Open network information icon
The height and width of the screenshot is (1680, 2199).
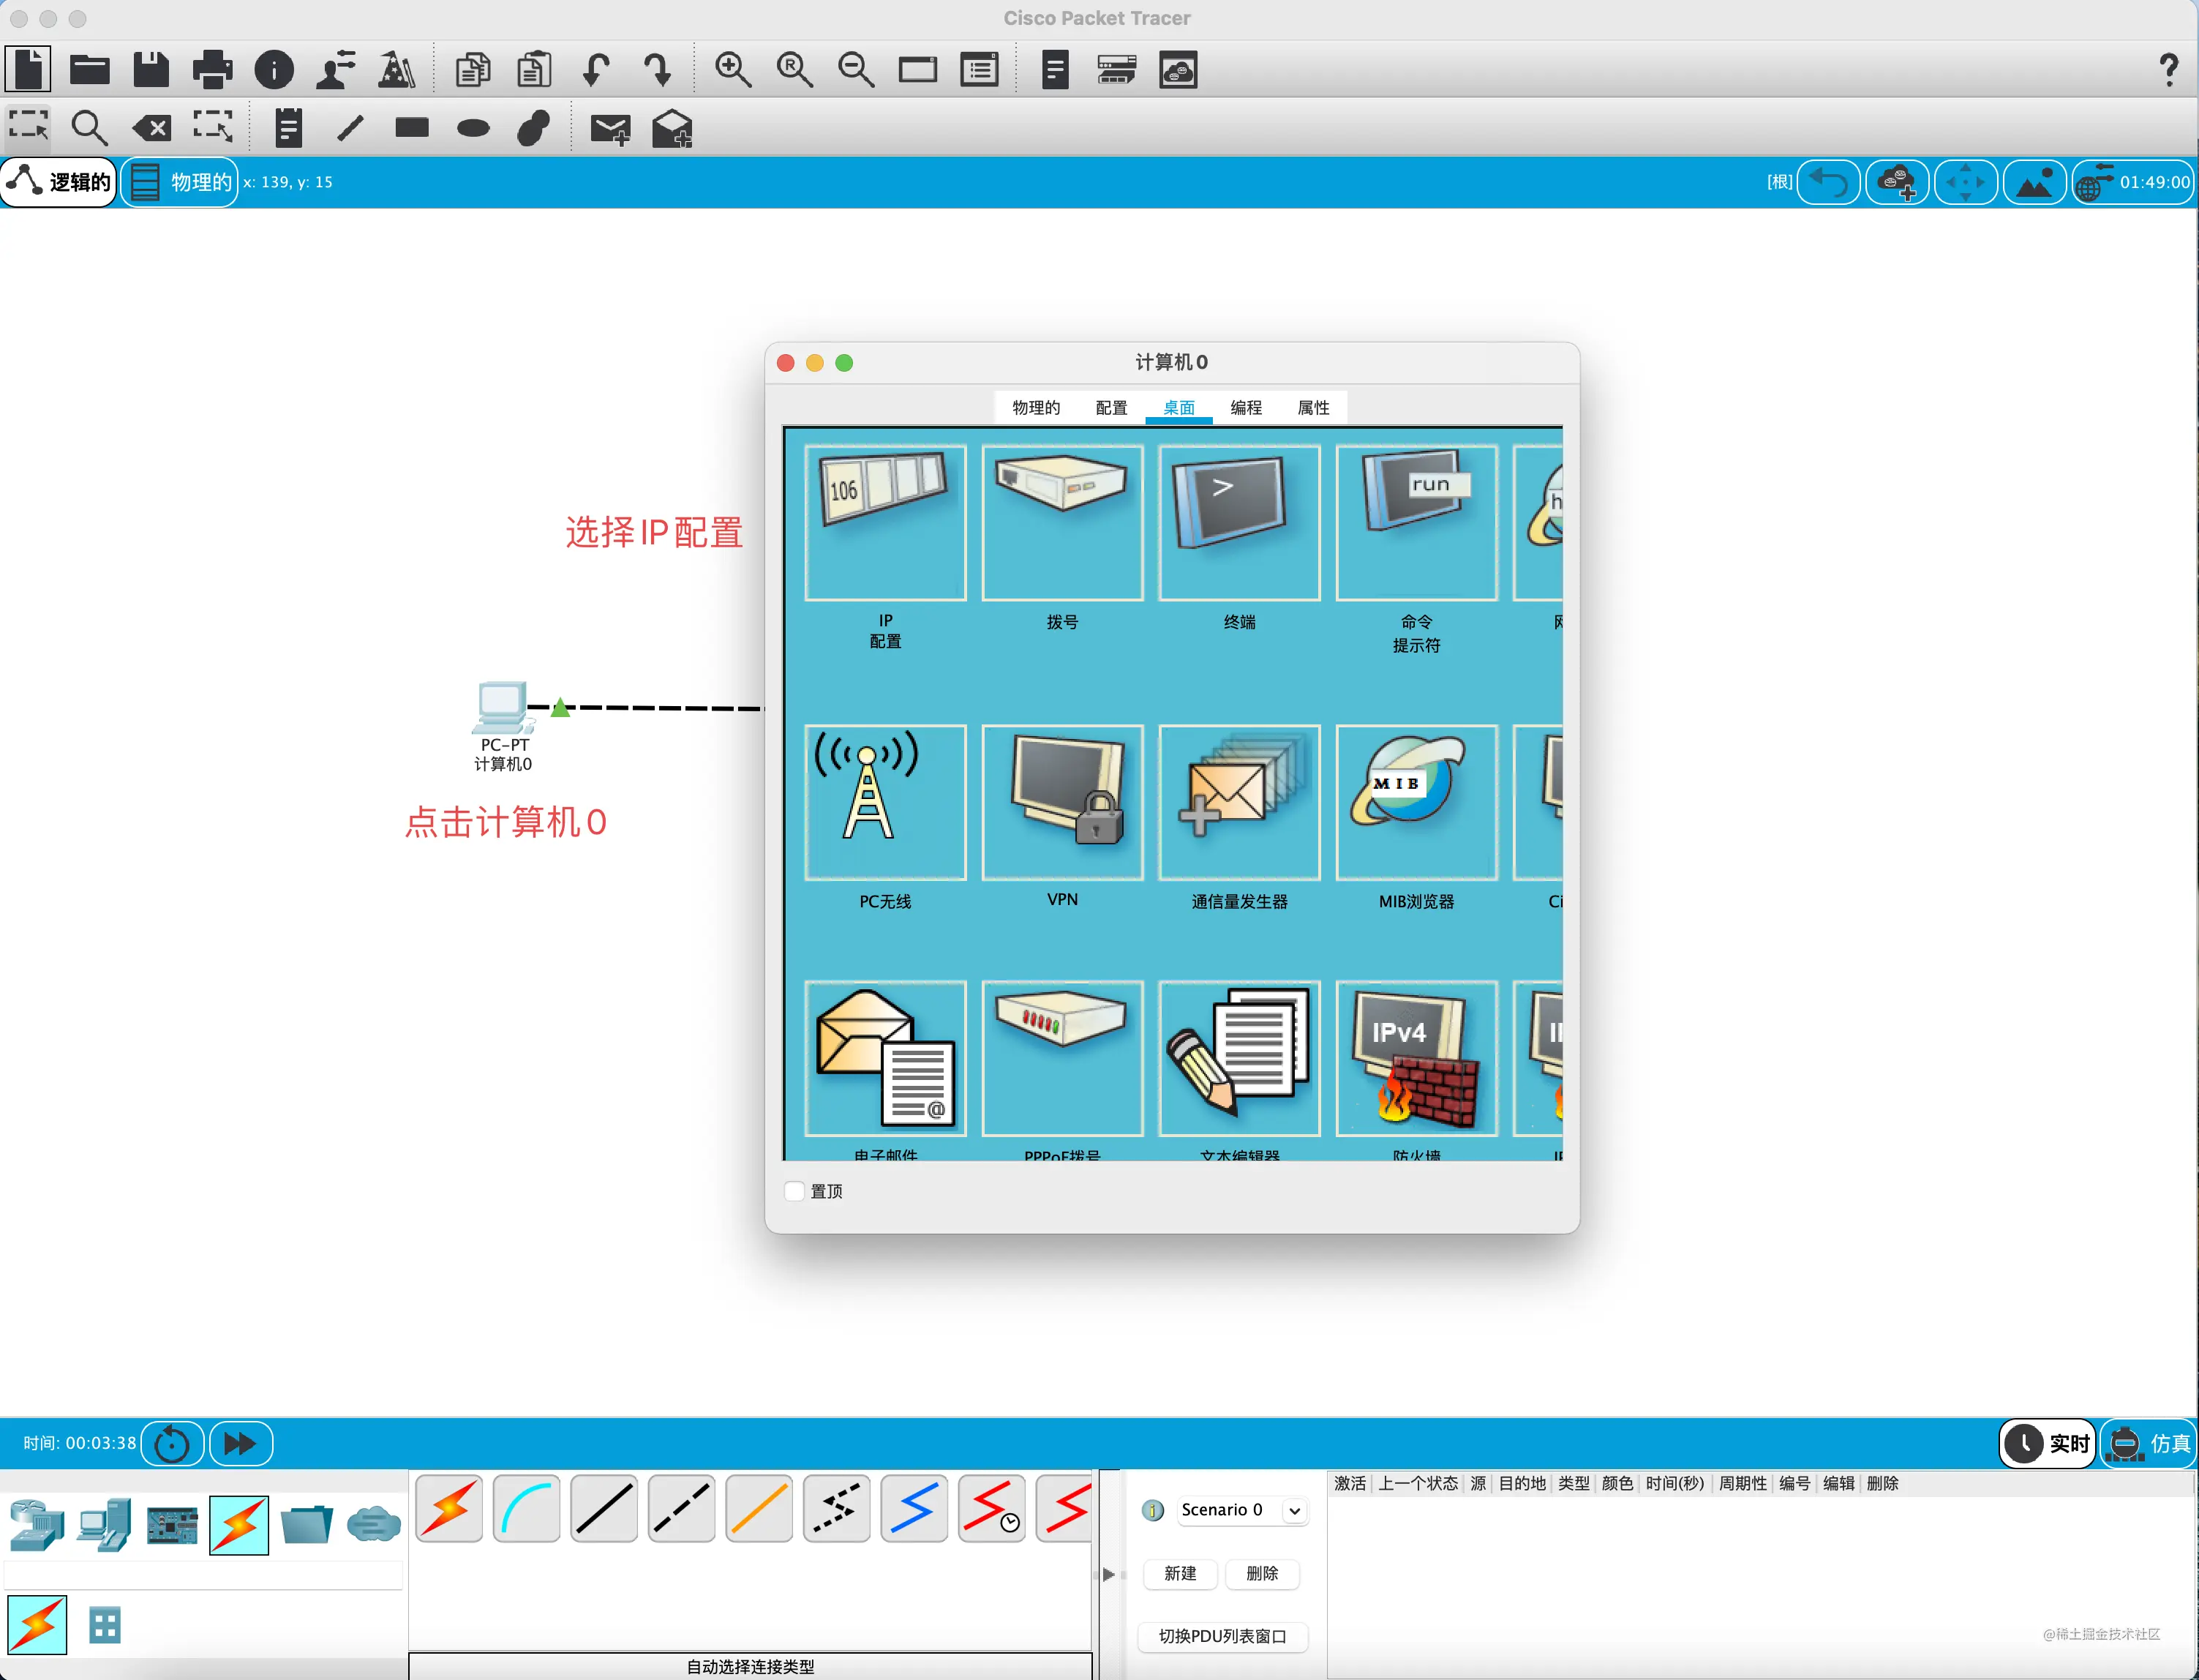click(274, 70)
